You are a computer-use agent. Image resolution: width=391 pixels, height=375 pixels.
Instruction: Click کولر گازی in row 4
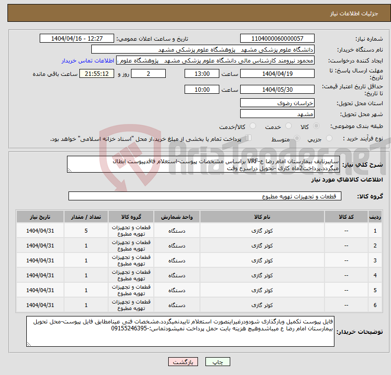click(x=262, y=275)
